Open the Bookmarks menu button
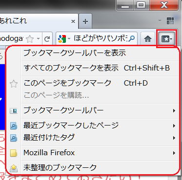182x180 pixels. tap(166, 39)
